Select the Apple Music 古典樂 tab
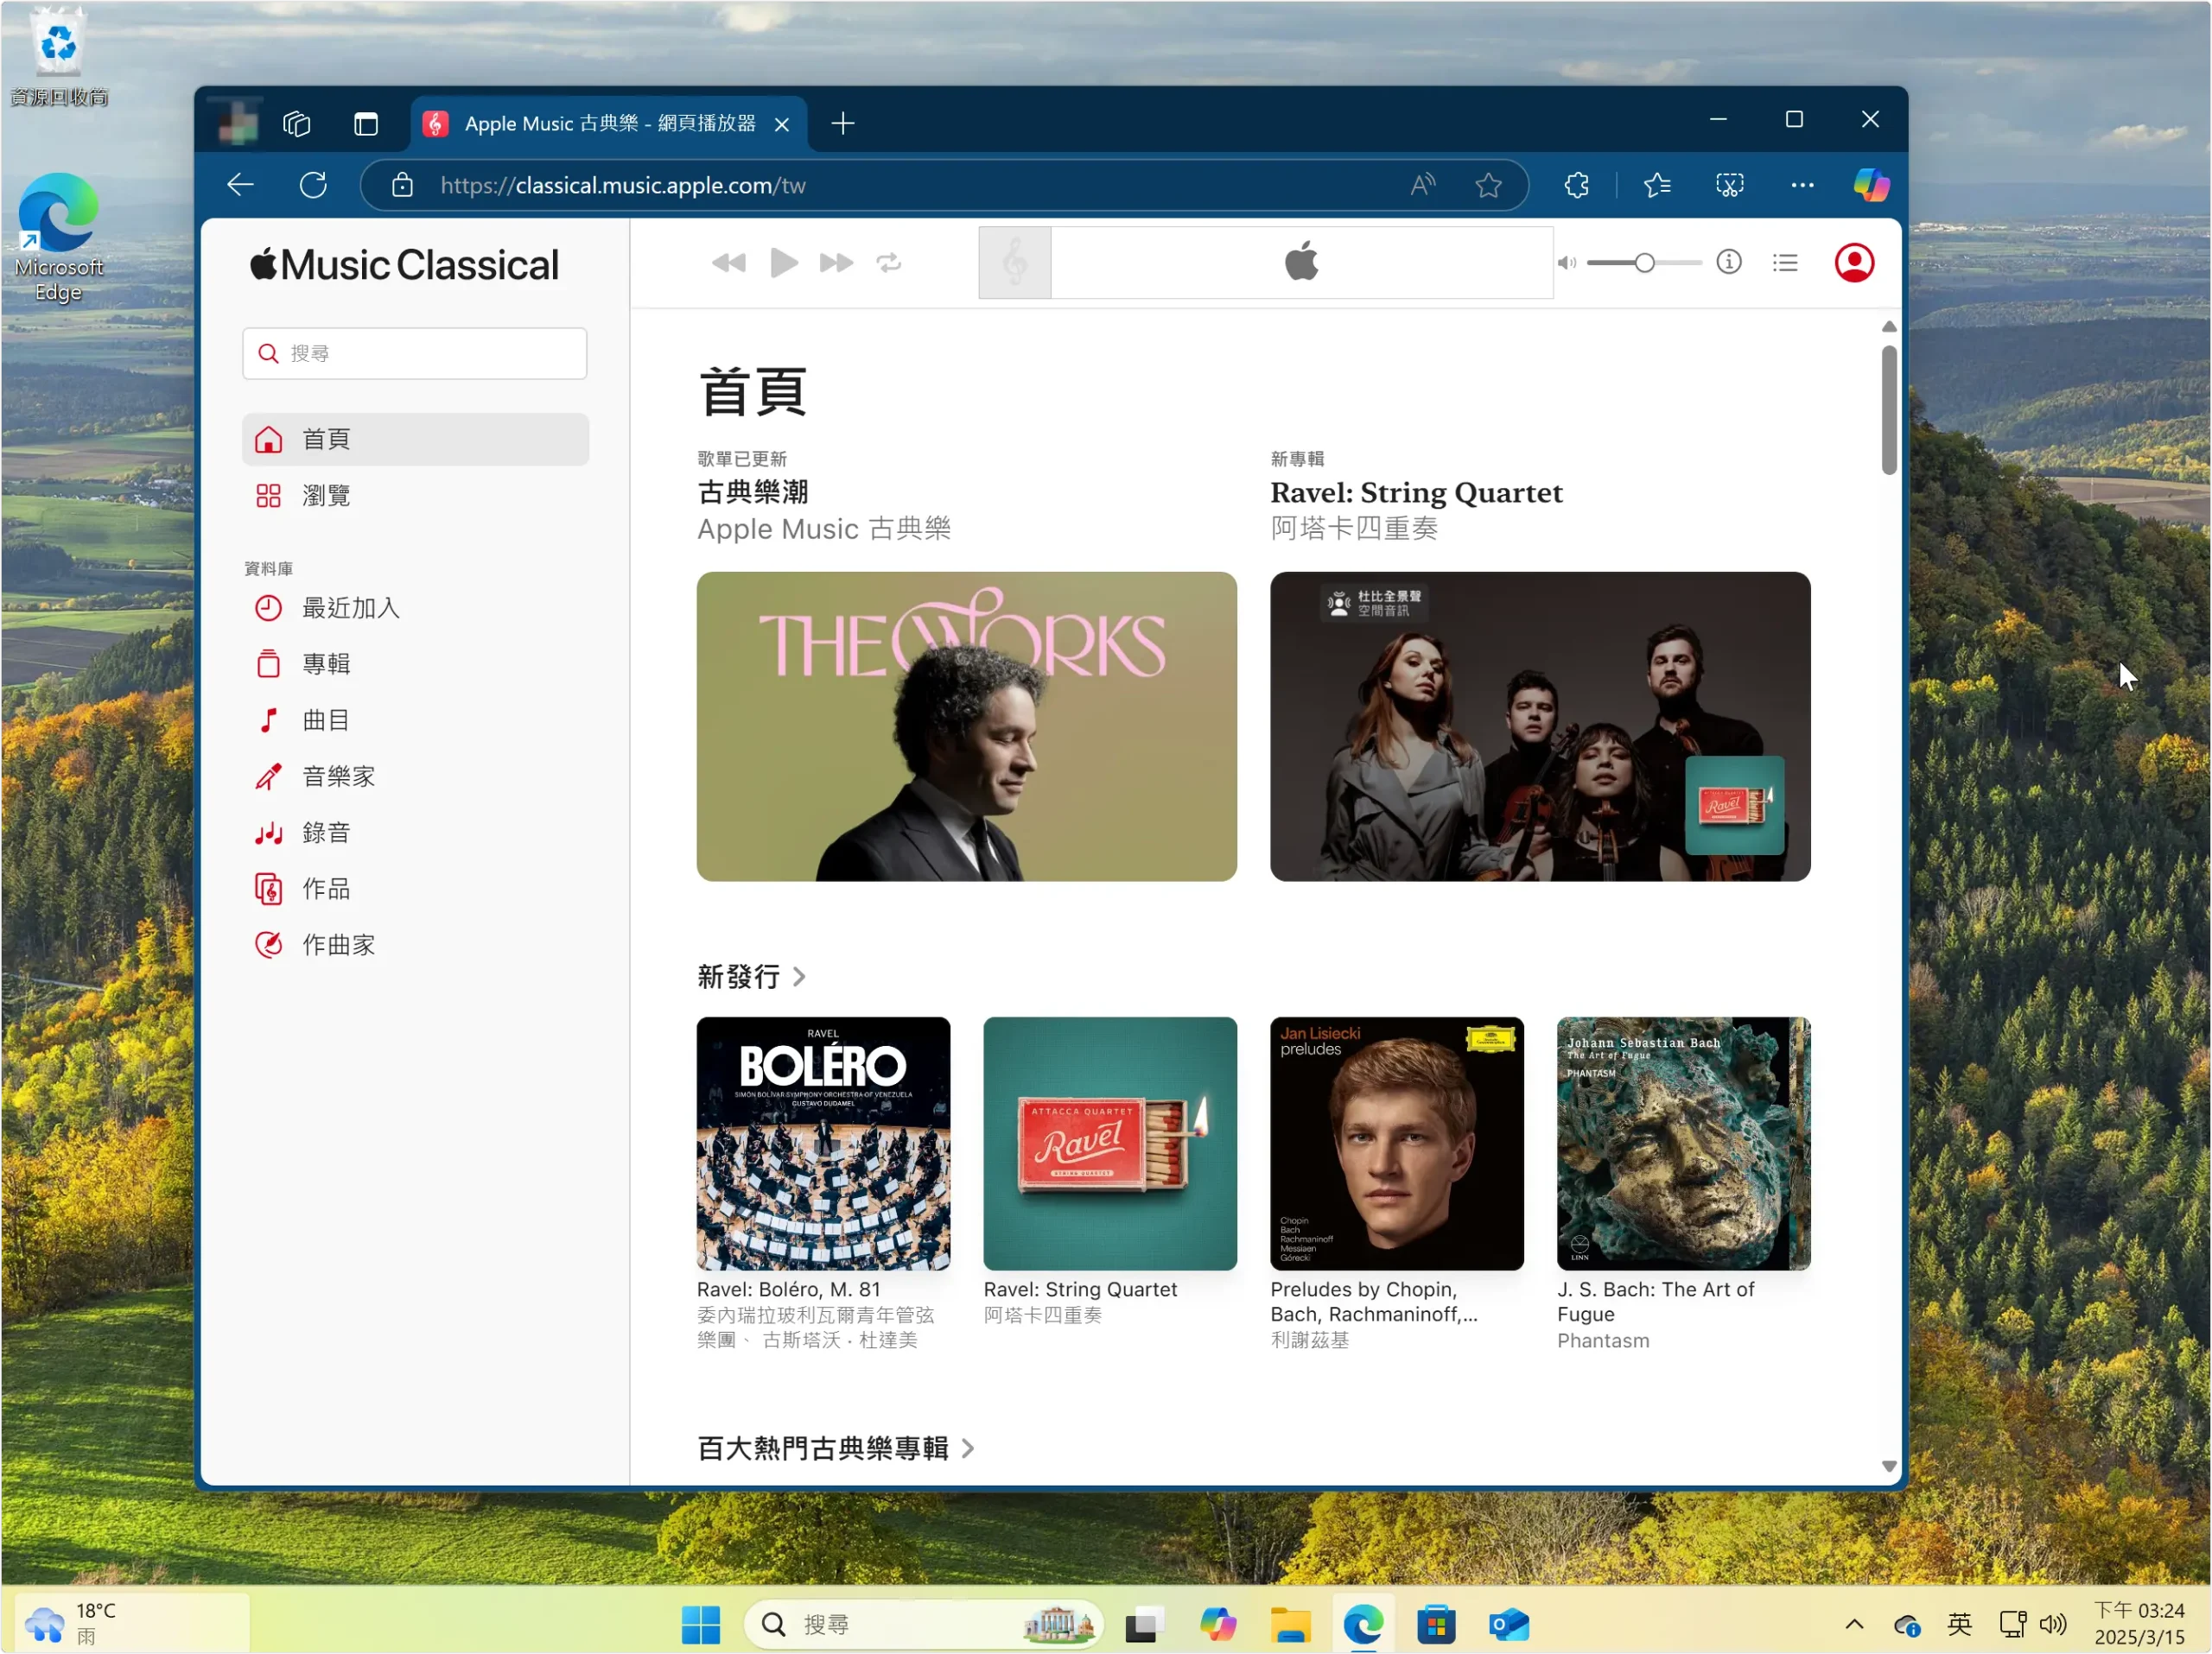Viewport: 2212px width, 1654px height. [x=608, y=123]
